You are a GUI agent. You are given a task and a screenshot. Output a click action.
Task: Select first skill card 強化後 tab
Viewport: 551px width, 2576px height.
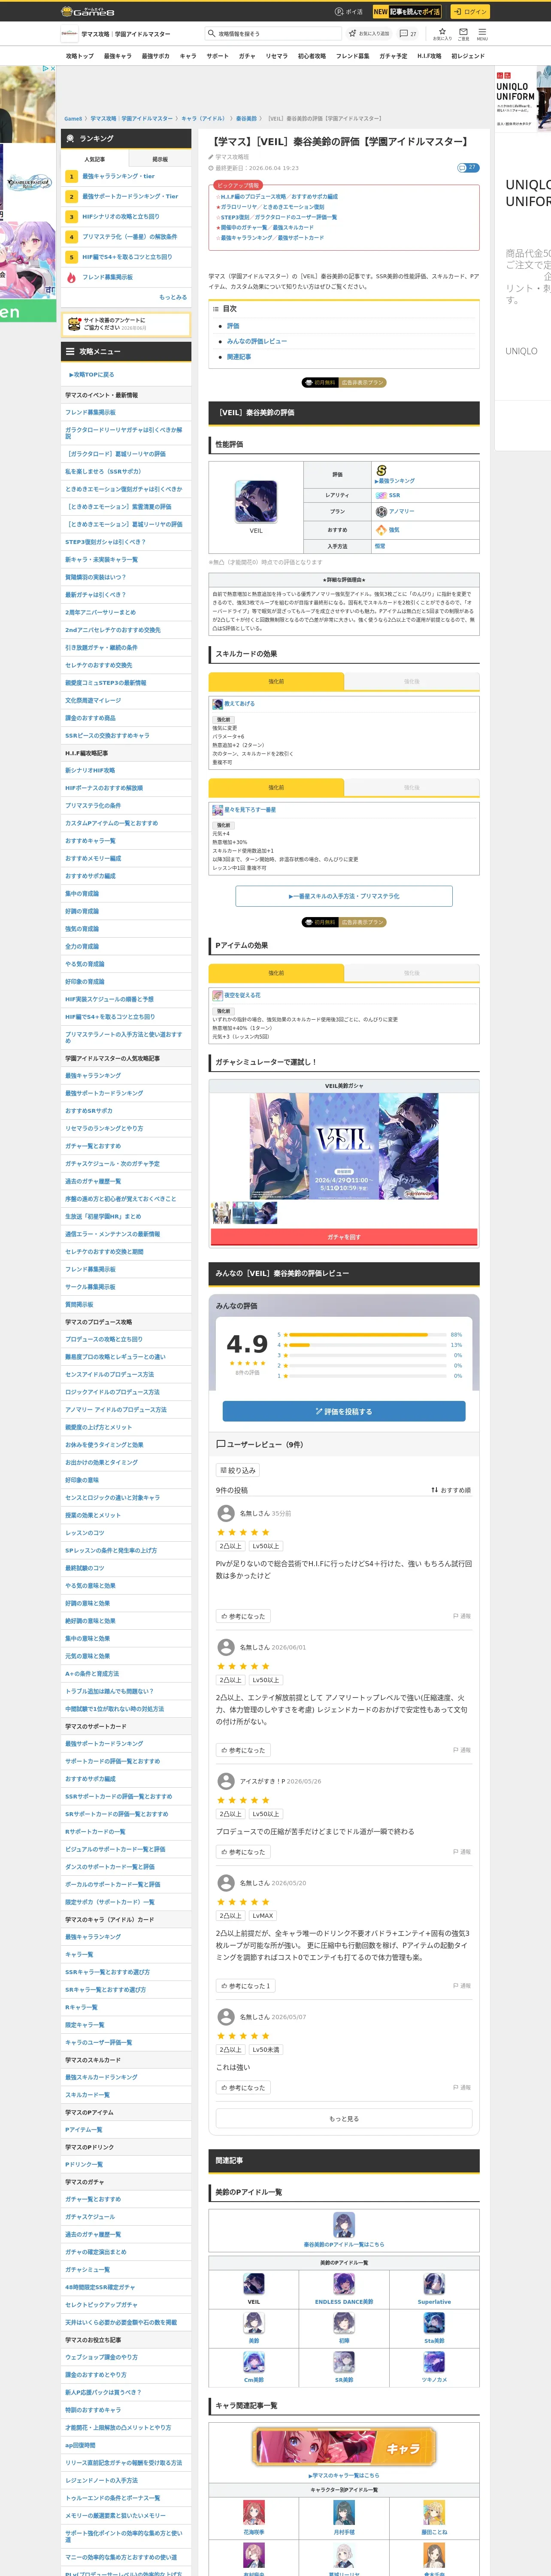point(412,681)
